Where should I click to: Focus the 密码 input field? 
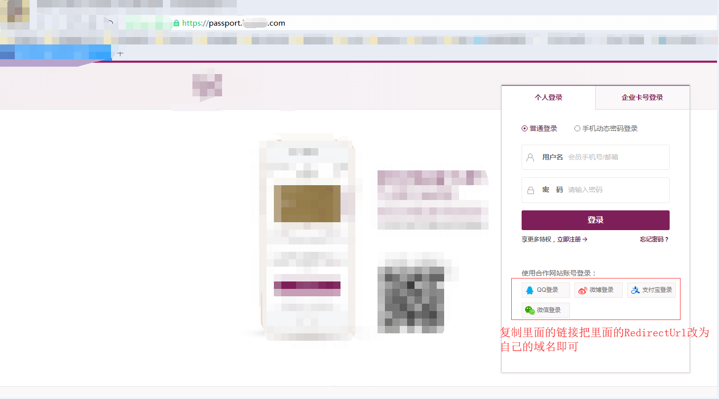(x=596, y=190)
